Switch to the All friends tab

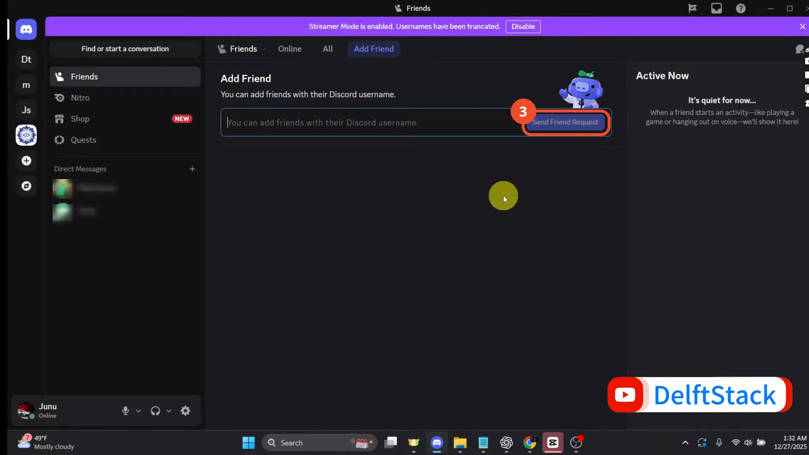(328, 49)
